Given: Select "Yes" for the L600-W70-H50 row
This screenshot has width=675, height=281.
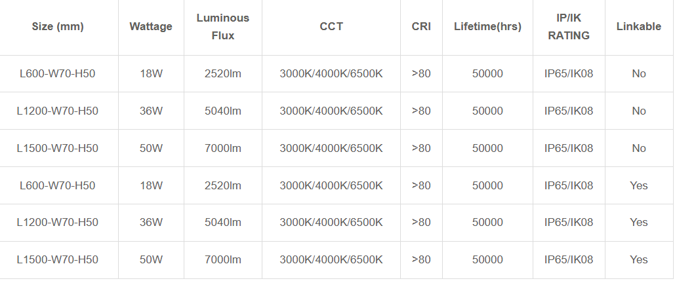Looking at the screenshot, I should coord(639,186).
